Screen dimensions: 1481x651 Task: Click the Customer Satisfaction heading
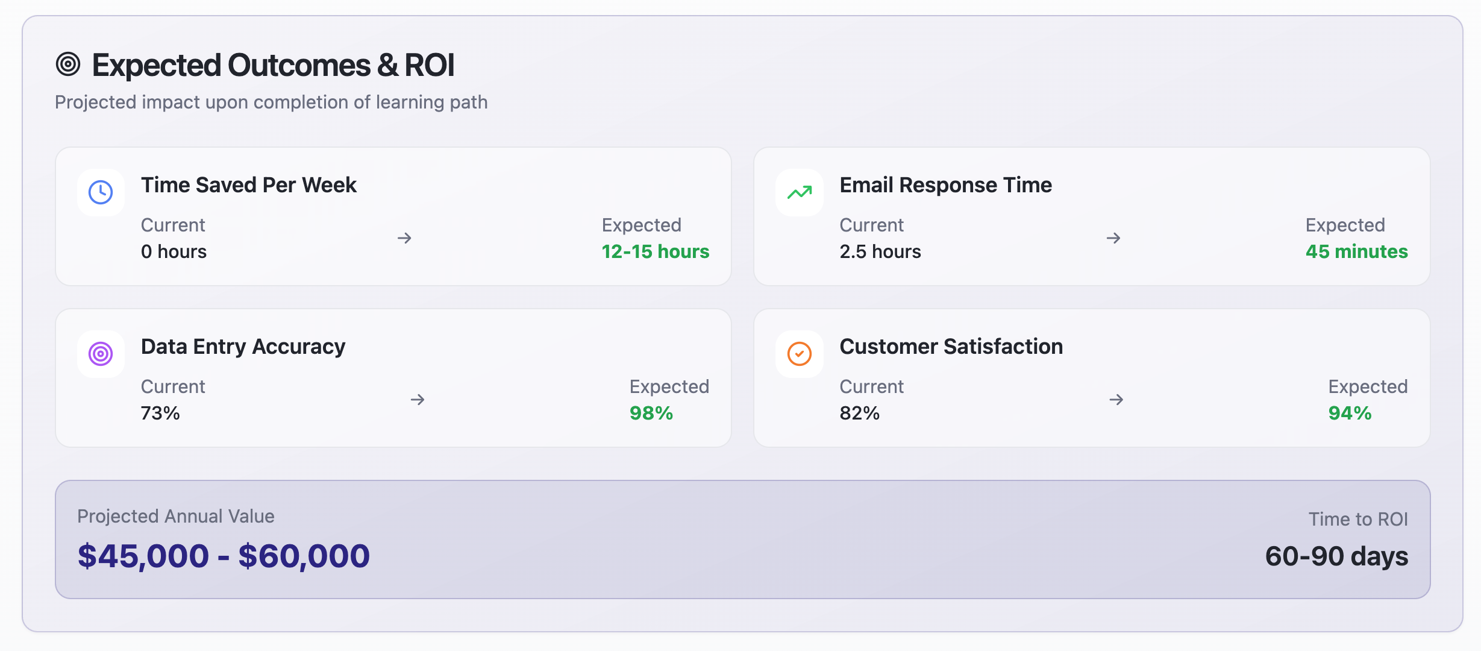coord(951,347)
